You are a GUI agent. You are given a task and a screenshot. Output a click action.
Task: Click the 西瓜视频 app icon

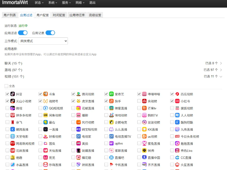(177, 94)
